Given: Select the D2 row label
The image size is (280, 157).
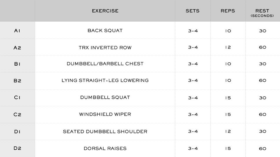Looking at the screenshot, I should 17,148.
